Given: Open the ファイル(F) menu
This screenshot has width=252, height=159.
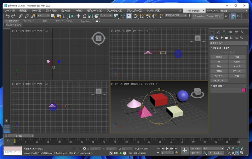Looking at the screenshot, I should (x=10, y=11).
